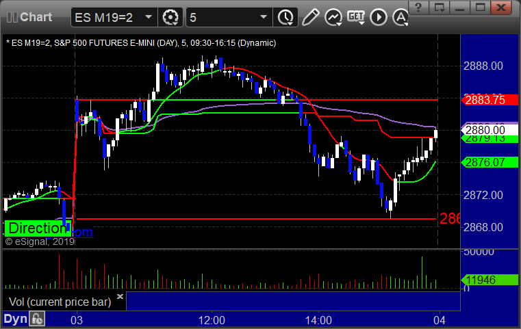The height and width of the screenshot is (329, 521).
Task: Click the red 2883.75 price marker
Action: pos(490,100)
